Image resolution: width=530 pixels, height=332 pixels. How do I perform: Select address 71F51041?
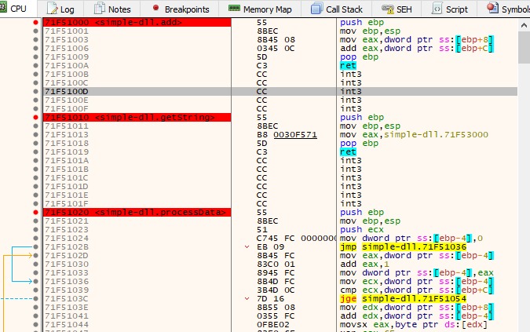(x=67, y=316)
